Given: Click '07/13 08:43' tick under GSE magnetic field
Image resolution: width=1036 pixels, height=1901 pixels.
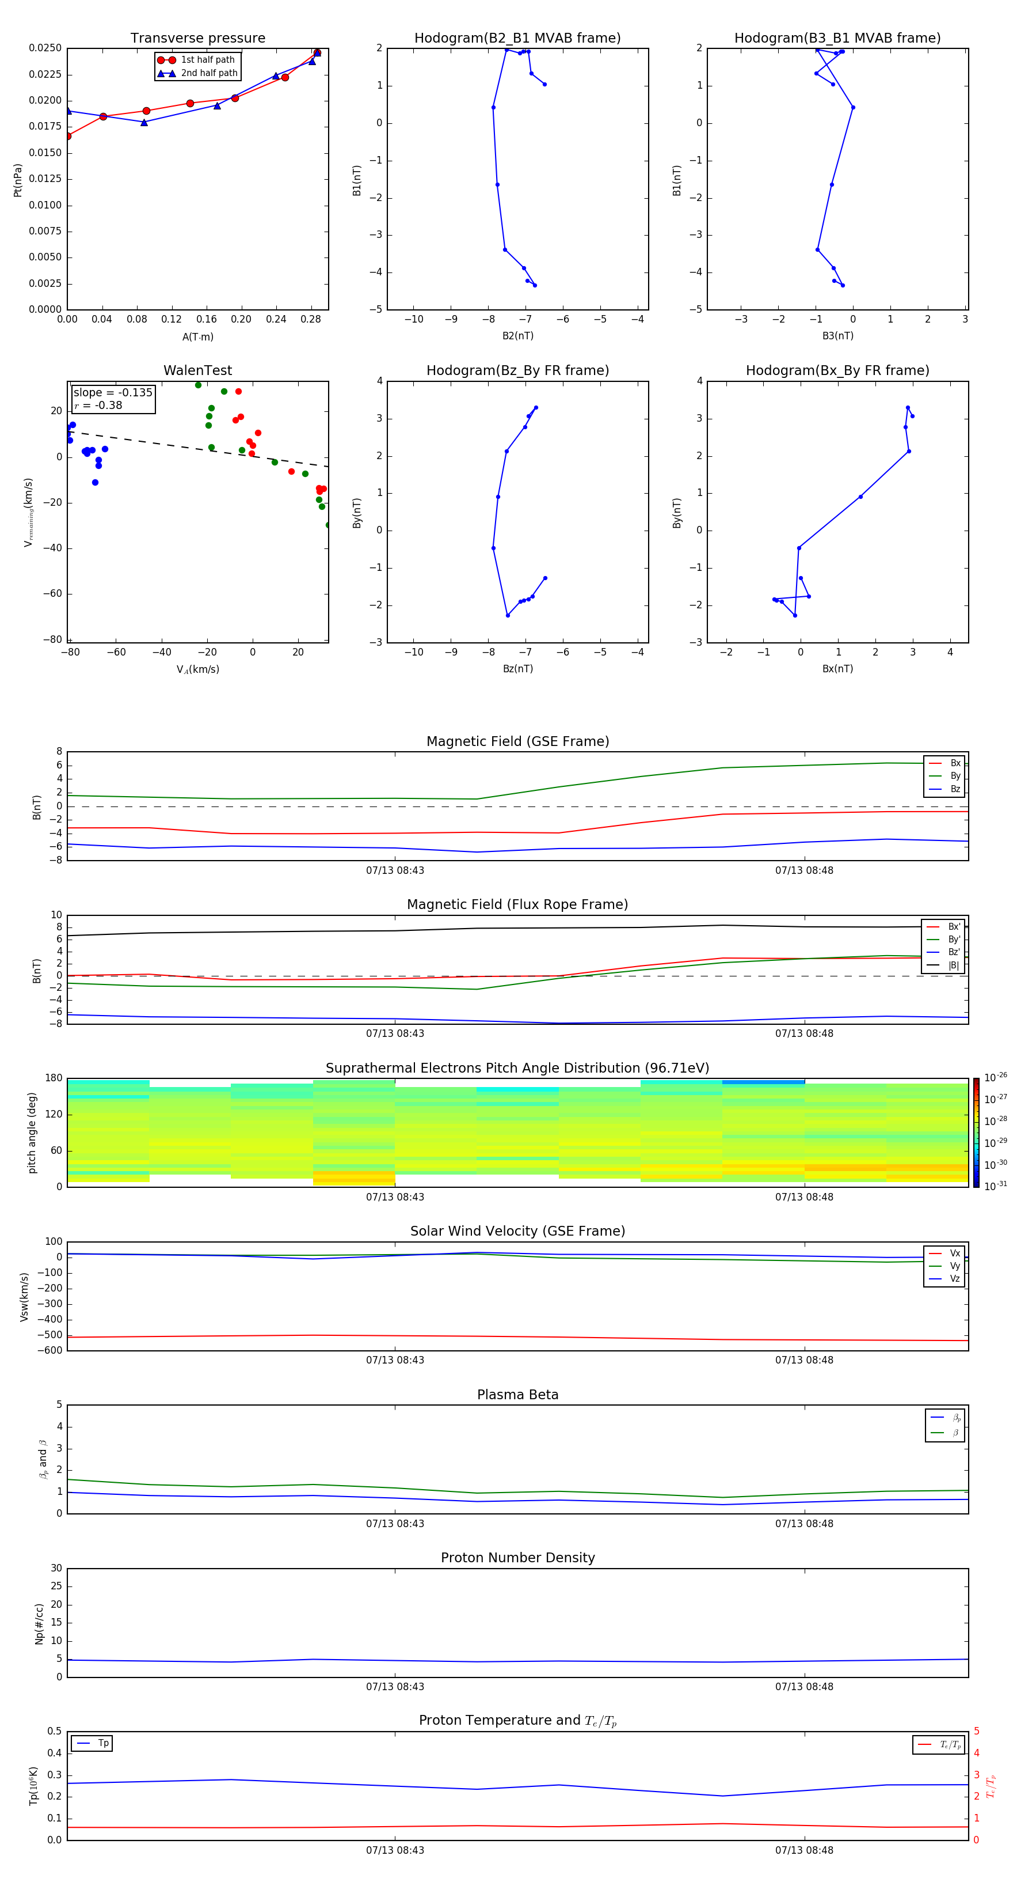Looking at the screenshot, I should coord(395,871).
